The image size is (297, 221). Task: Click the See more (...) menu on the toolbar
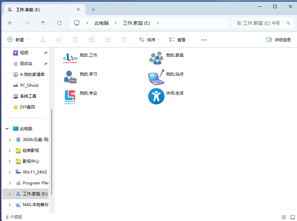coord(204,40)
